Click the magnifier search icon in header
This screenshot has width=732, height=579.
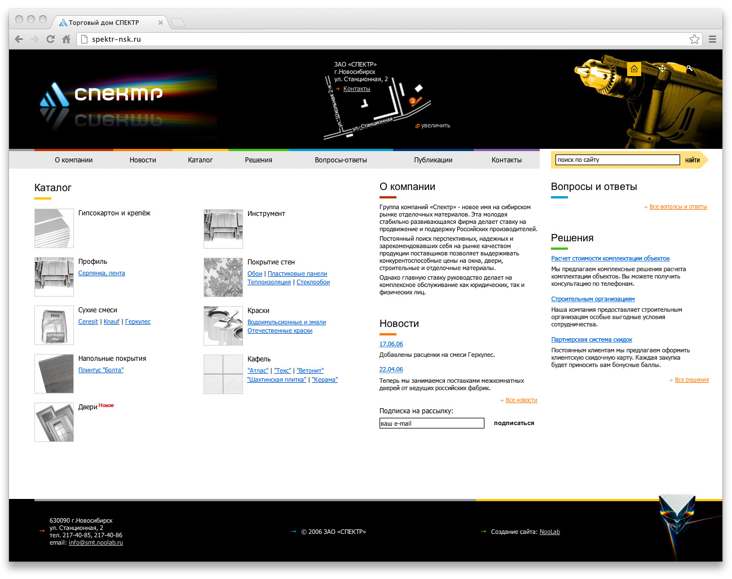coord(689,68)
